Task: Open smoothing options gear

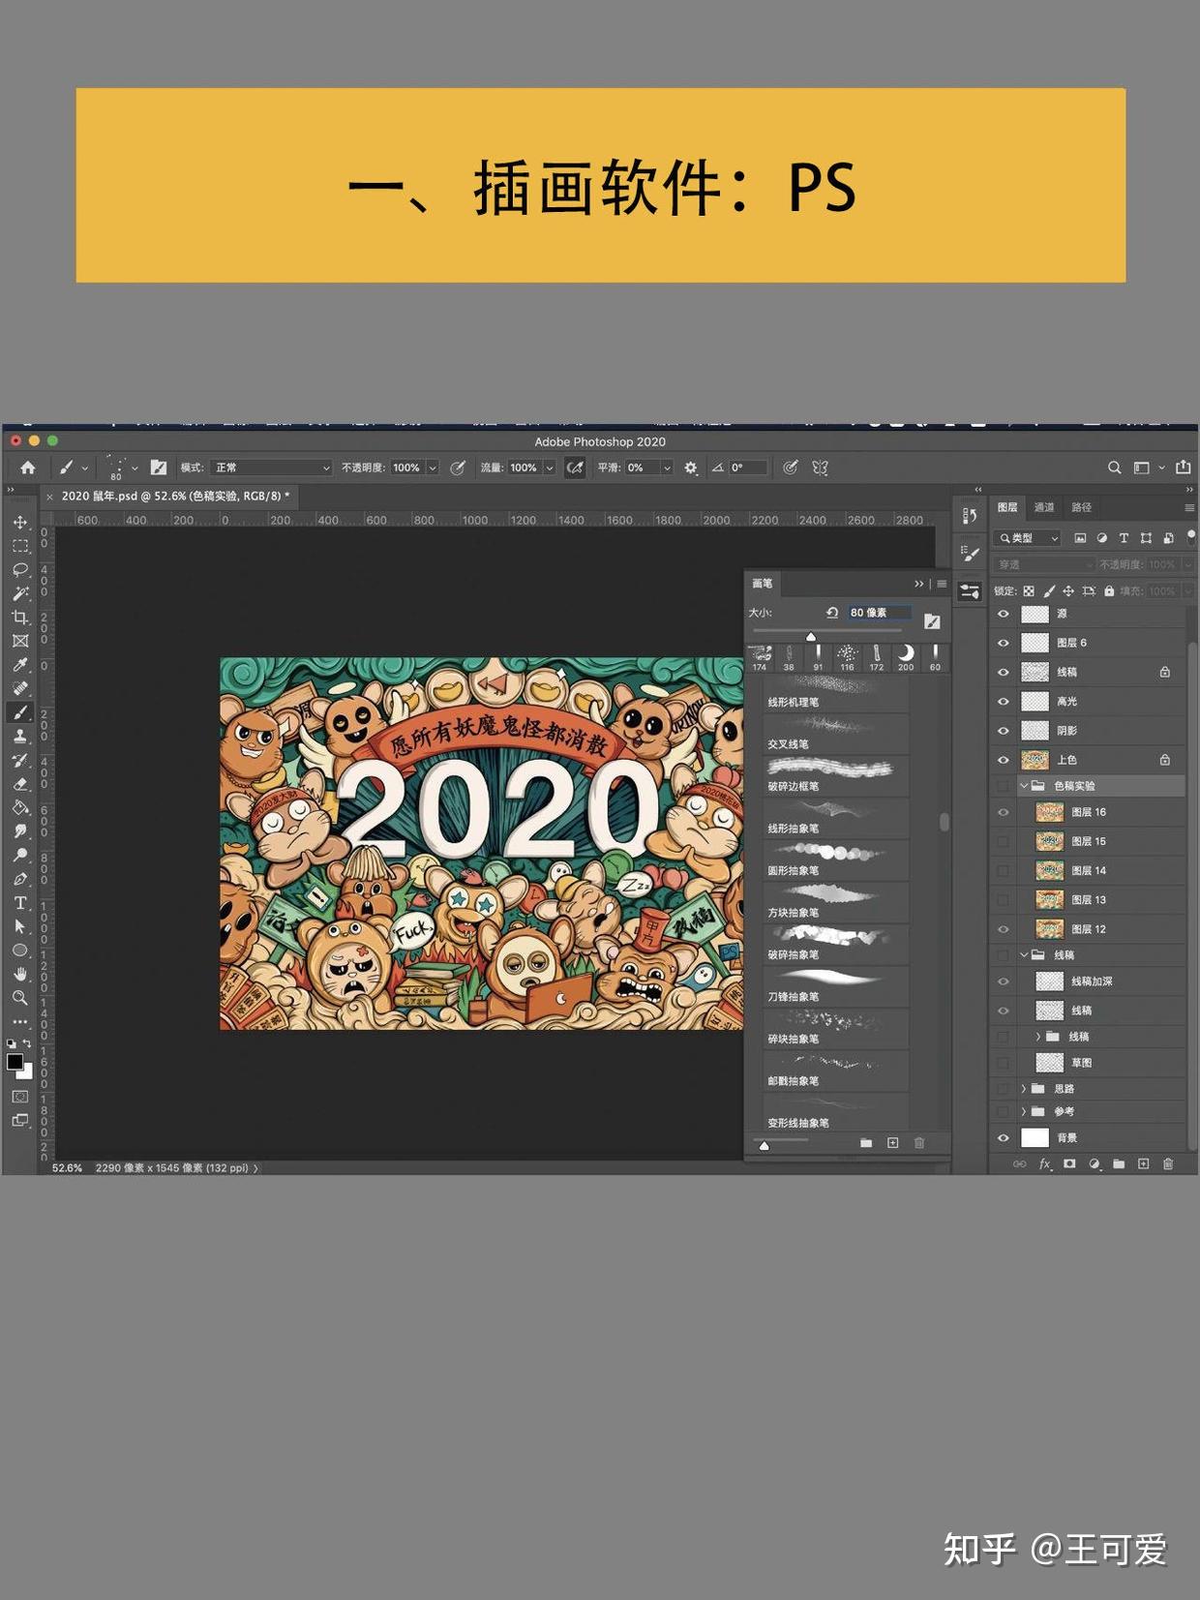Action: (691, 468)
